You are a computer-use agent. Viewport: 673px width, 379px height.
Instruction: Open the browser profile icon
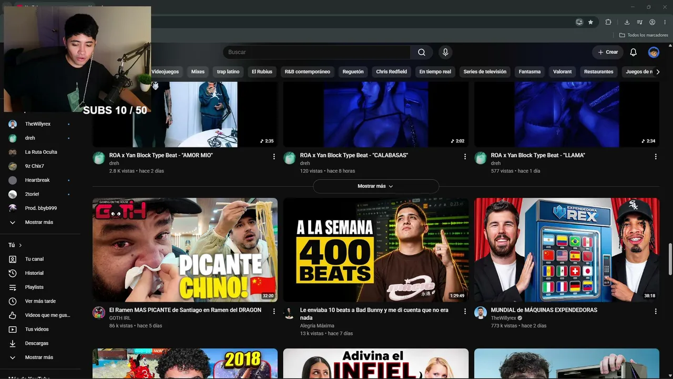652,22
